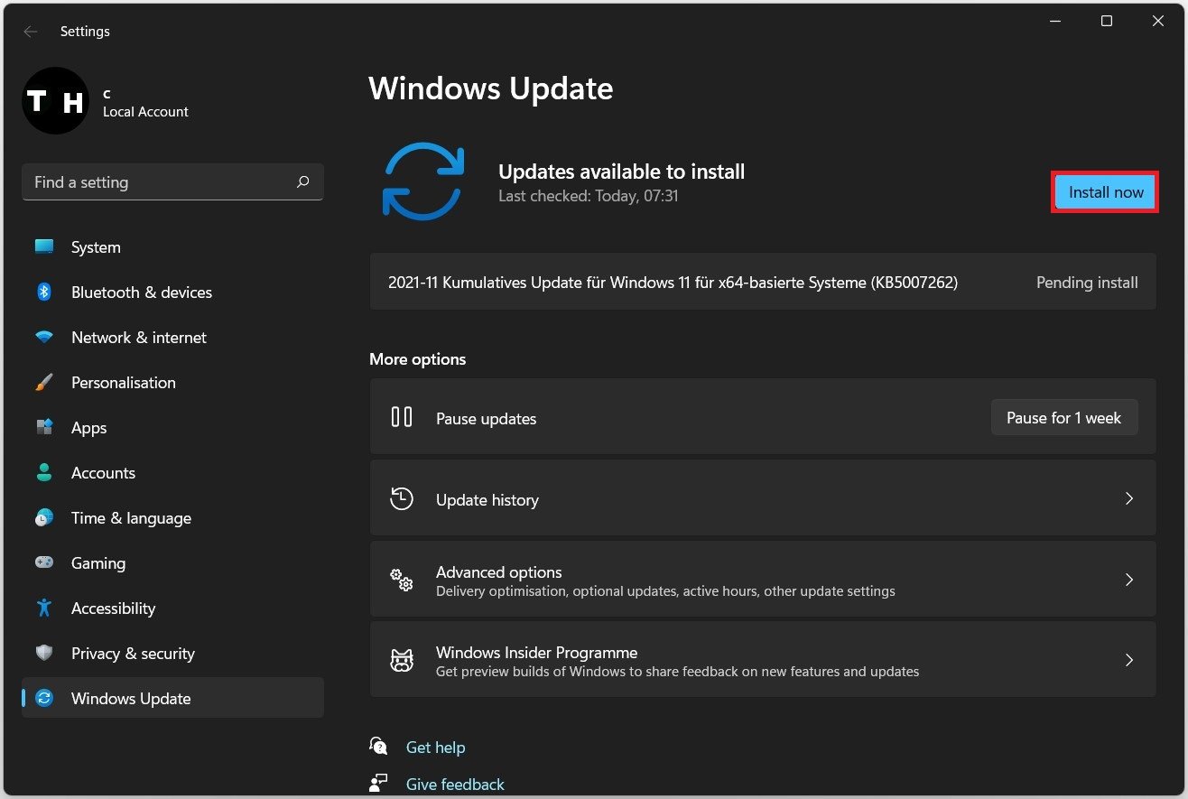Click the TH profile avatar

point(55,101)
